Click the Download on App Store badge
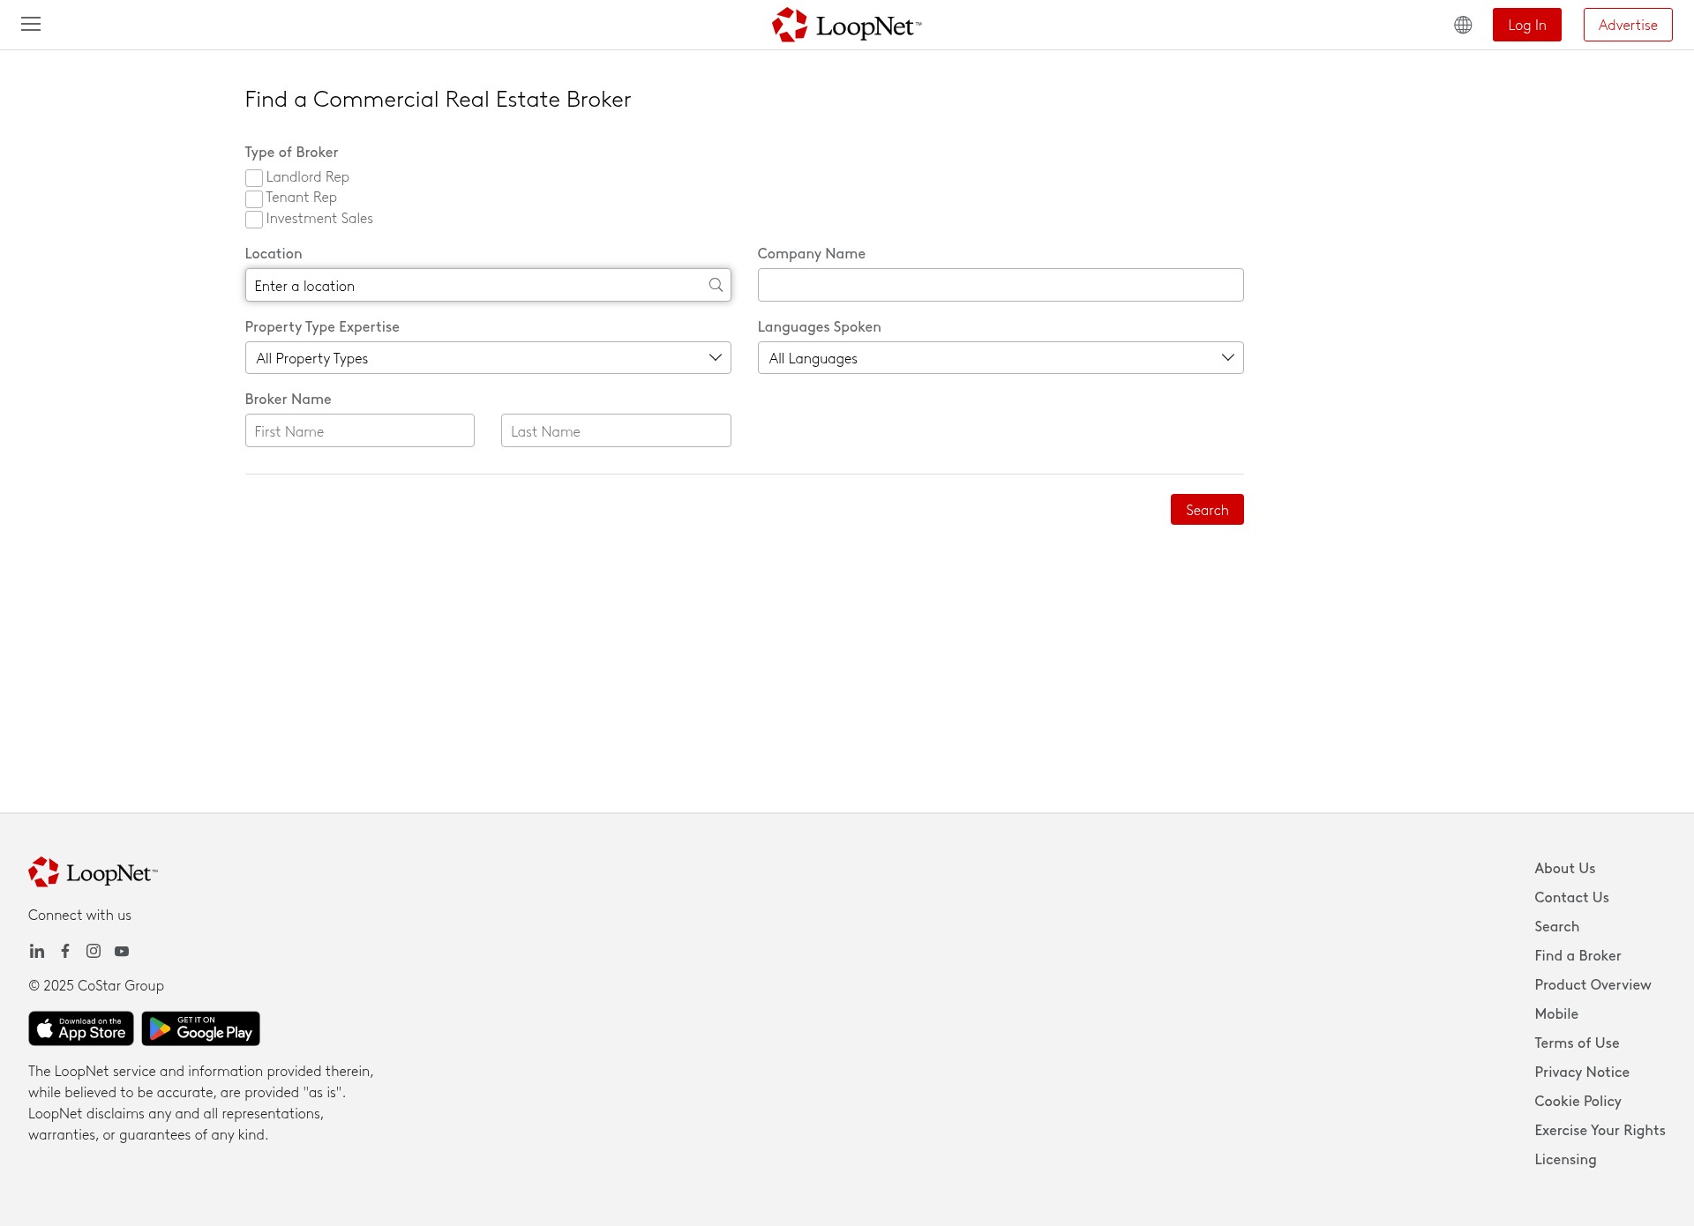 (x=81, y=1028)
